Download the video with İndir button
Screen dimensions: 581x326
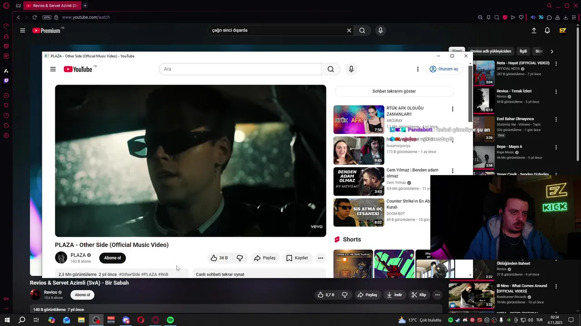point(394,295)
